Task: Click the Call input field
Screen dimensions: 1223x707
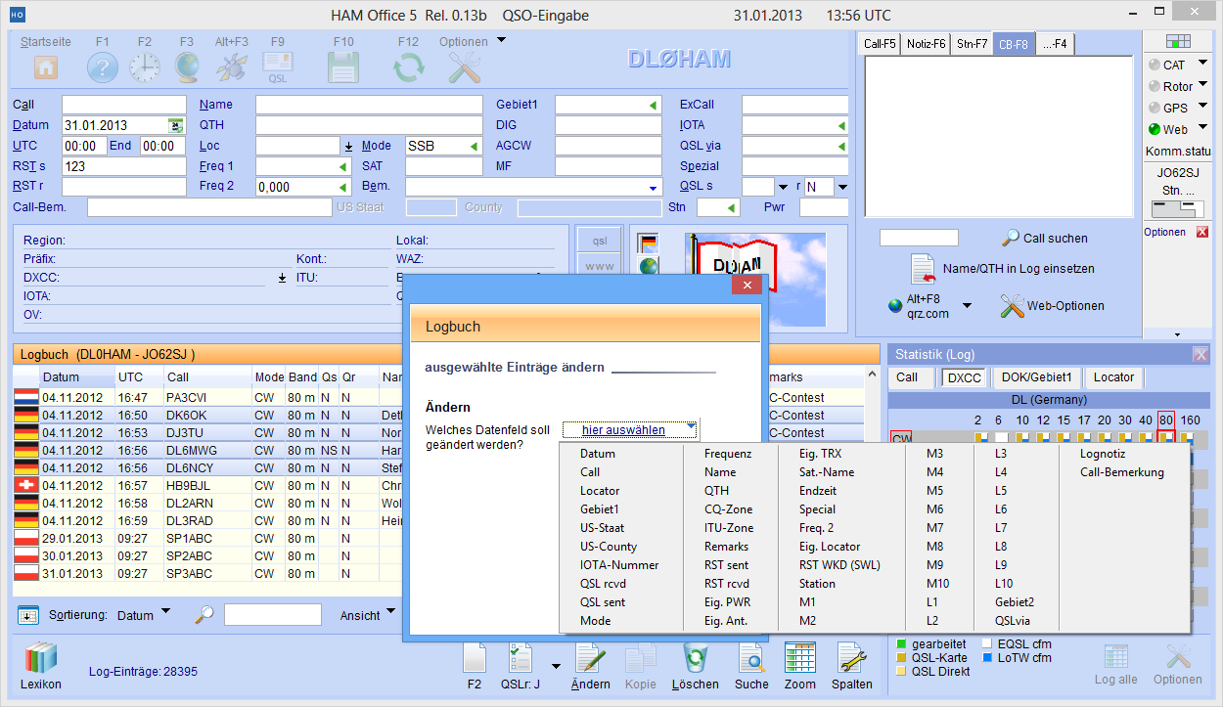Action: pos(124,105)
